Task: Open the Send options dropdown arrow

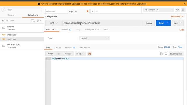Action: (x=168, y=23)
